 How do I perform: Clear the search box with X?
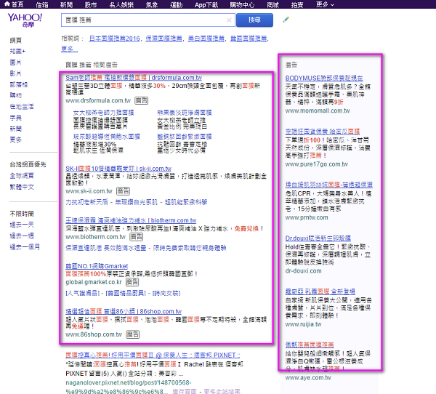click(x=229, y=20)
